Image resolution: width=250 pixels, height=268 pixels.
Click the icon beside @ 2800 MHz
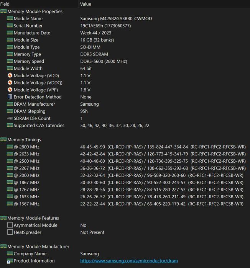[10, 147]
